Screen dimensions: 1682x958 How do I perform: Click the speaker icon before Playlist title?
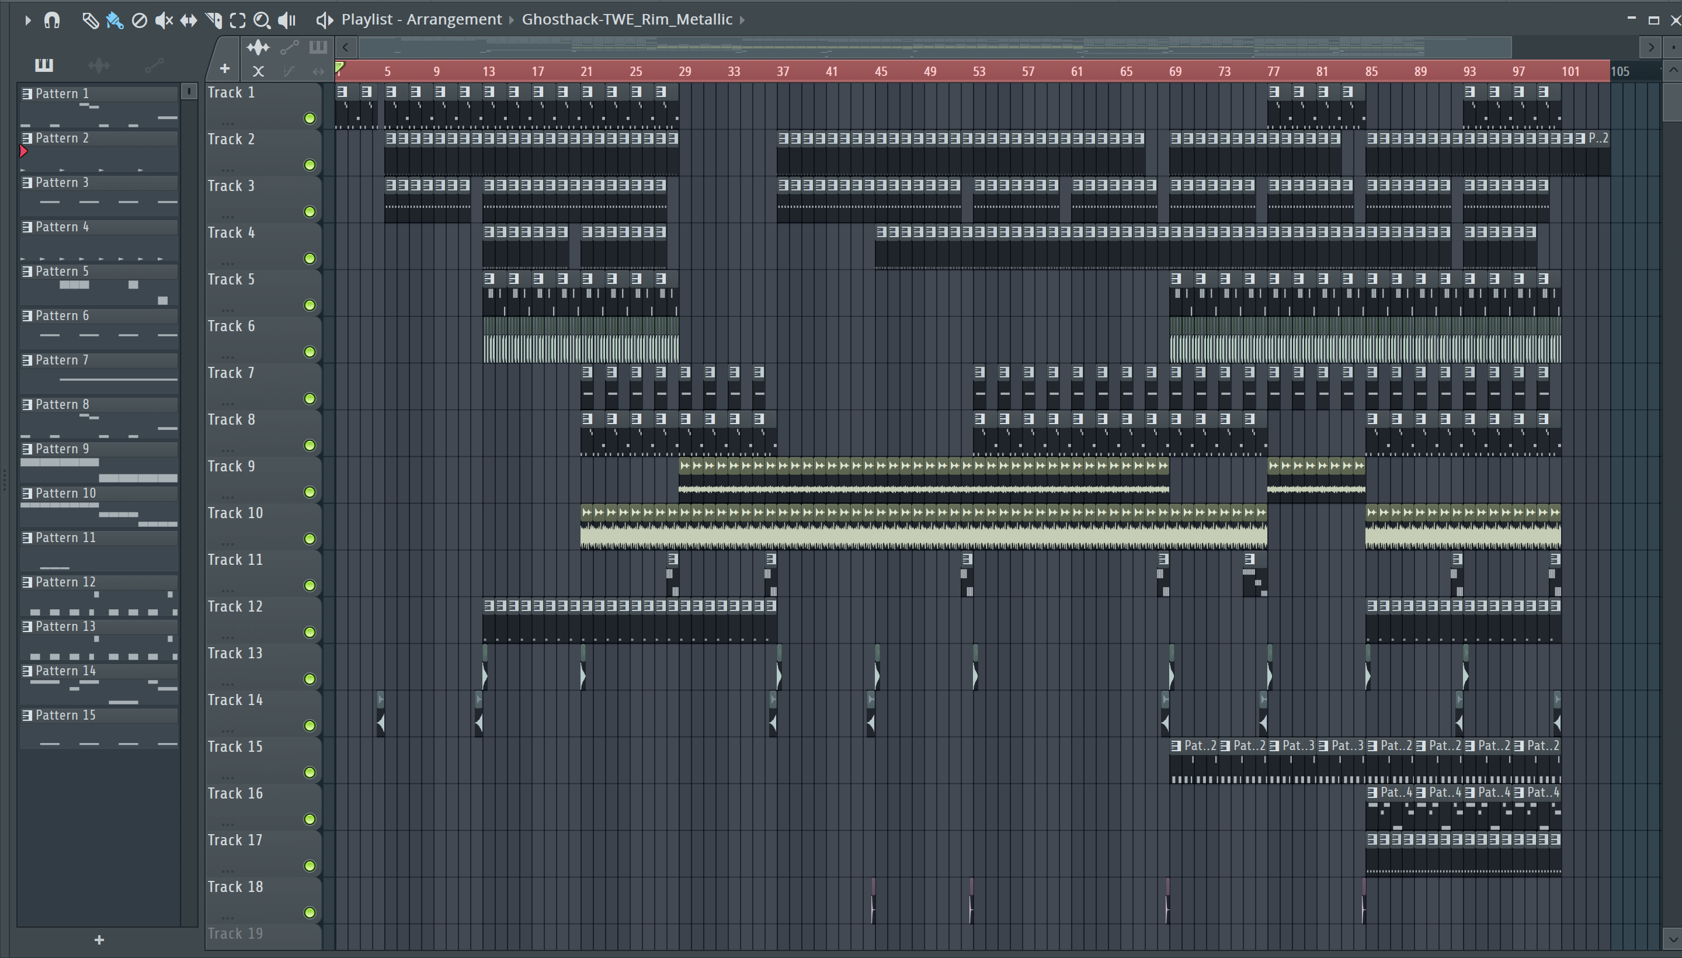click(x=324, y=20)
